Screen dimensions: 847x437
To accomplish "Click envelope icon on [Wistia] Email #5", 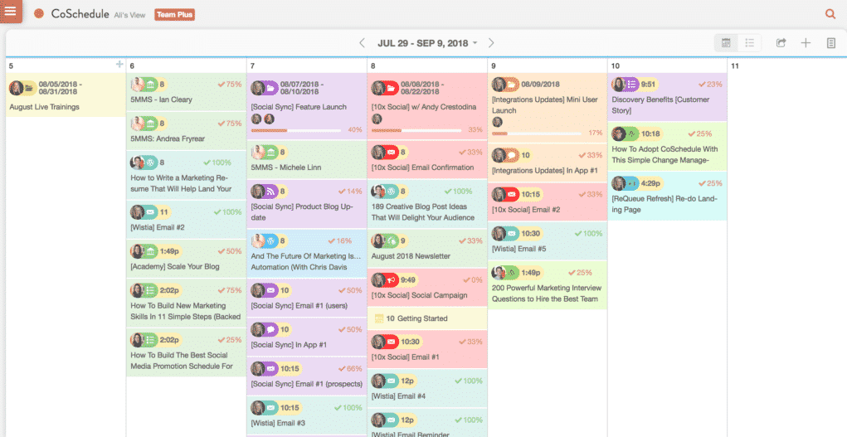I will point(512,233).
